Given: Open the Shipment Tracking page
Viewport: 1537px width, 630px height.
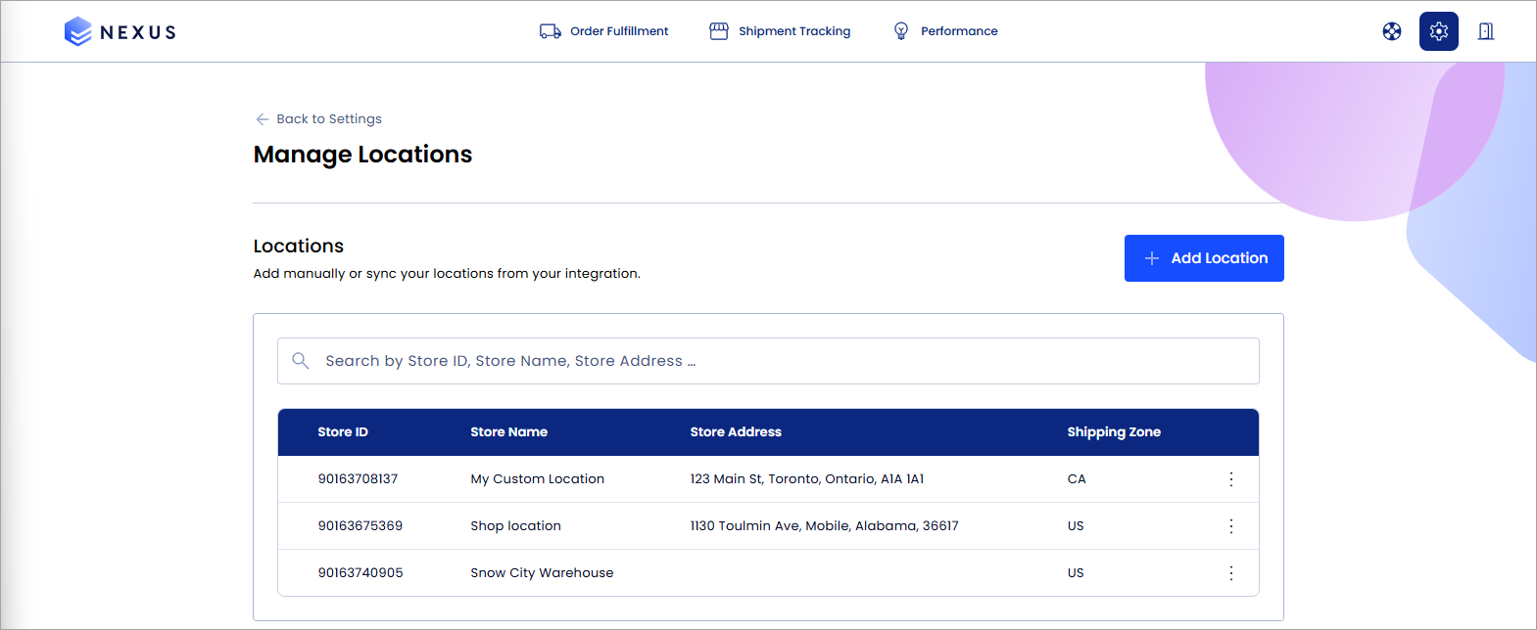Looking at the screenshot, I should pyautogui.click(x=794, y=31).
